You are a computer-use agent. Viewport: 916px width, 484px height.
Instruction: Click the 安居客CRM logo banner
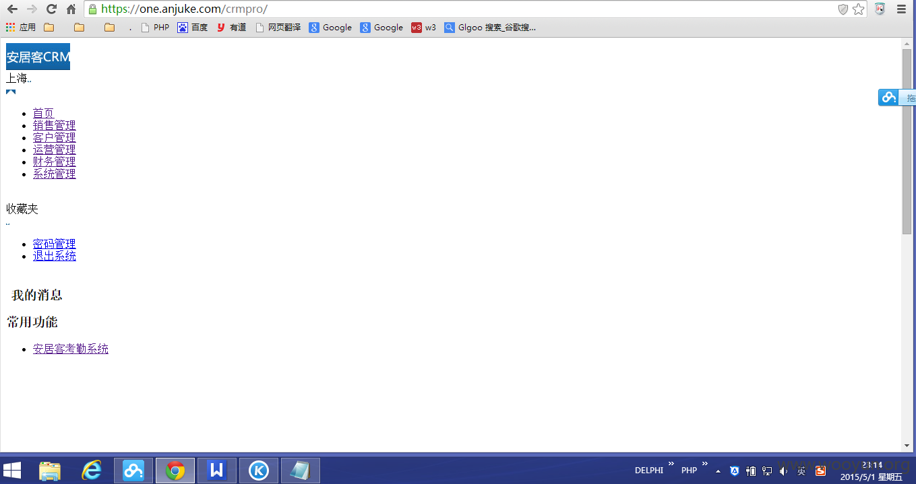point(38,57)
